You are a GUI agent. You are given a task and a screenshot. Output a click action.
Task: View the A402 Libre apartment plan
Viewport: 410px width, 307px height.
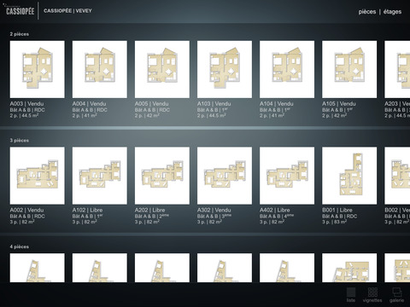point(287,176)
